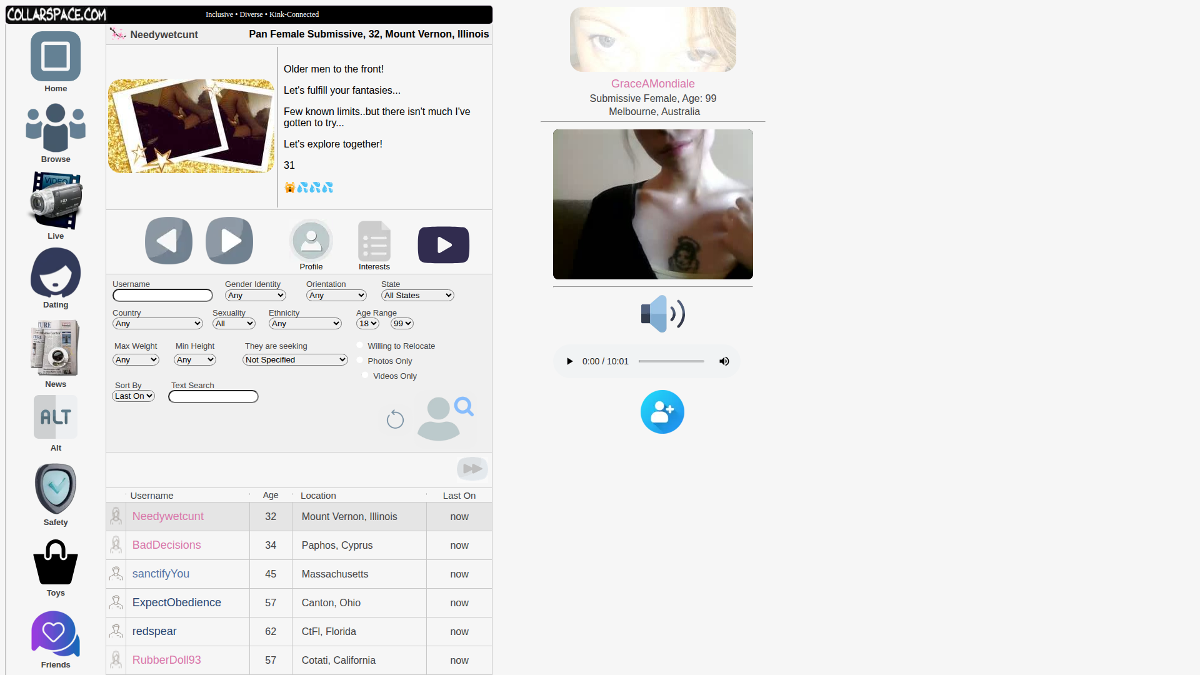Open the News newspaper icon

point(56,347)
